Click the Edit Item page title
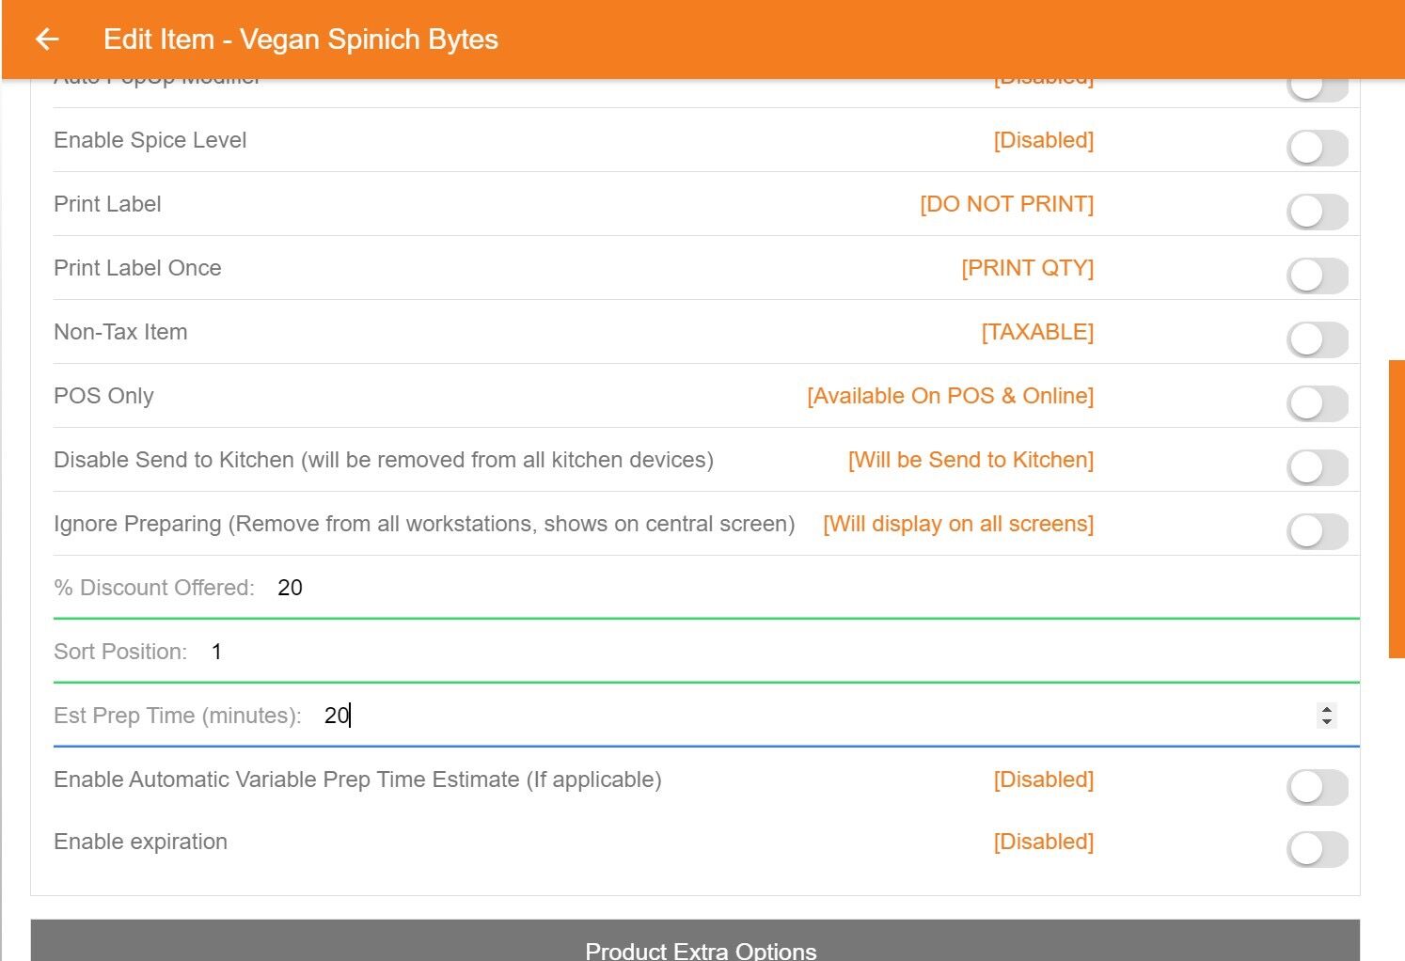 click(x=301, y=39)
